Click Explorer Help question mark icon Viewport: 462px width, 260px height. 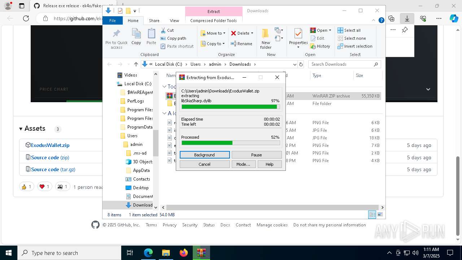[381, 21]
